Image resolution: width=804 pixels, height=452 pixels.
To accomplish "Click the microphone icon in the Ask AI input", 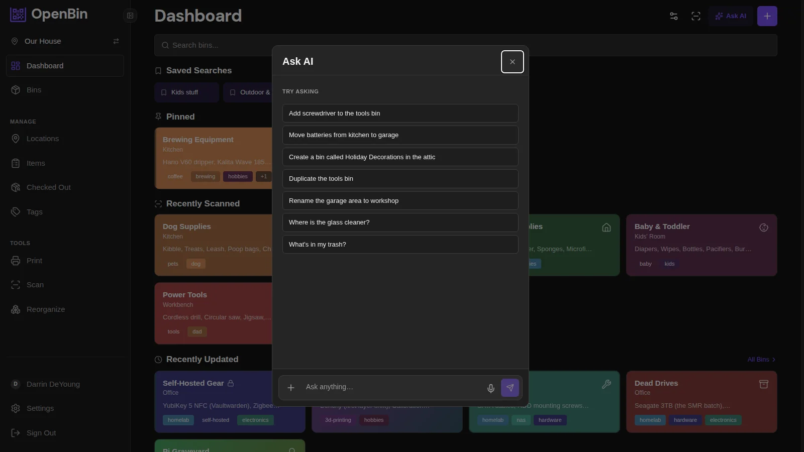I will 490,388.
